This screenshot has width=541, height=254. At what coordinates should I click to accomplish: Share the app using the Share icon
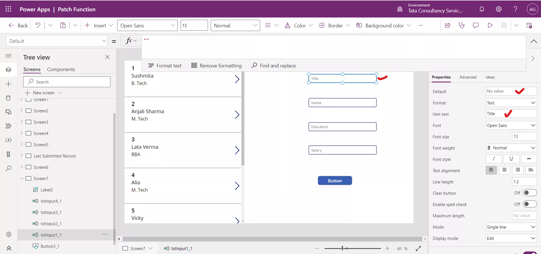(x=447, y=25)
